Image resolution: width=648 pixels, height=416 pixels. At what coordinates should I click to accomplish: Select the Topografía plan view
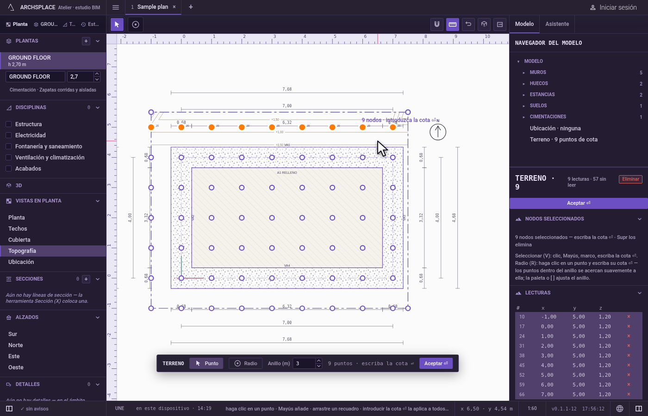pos(53,251)
